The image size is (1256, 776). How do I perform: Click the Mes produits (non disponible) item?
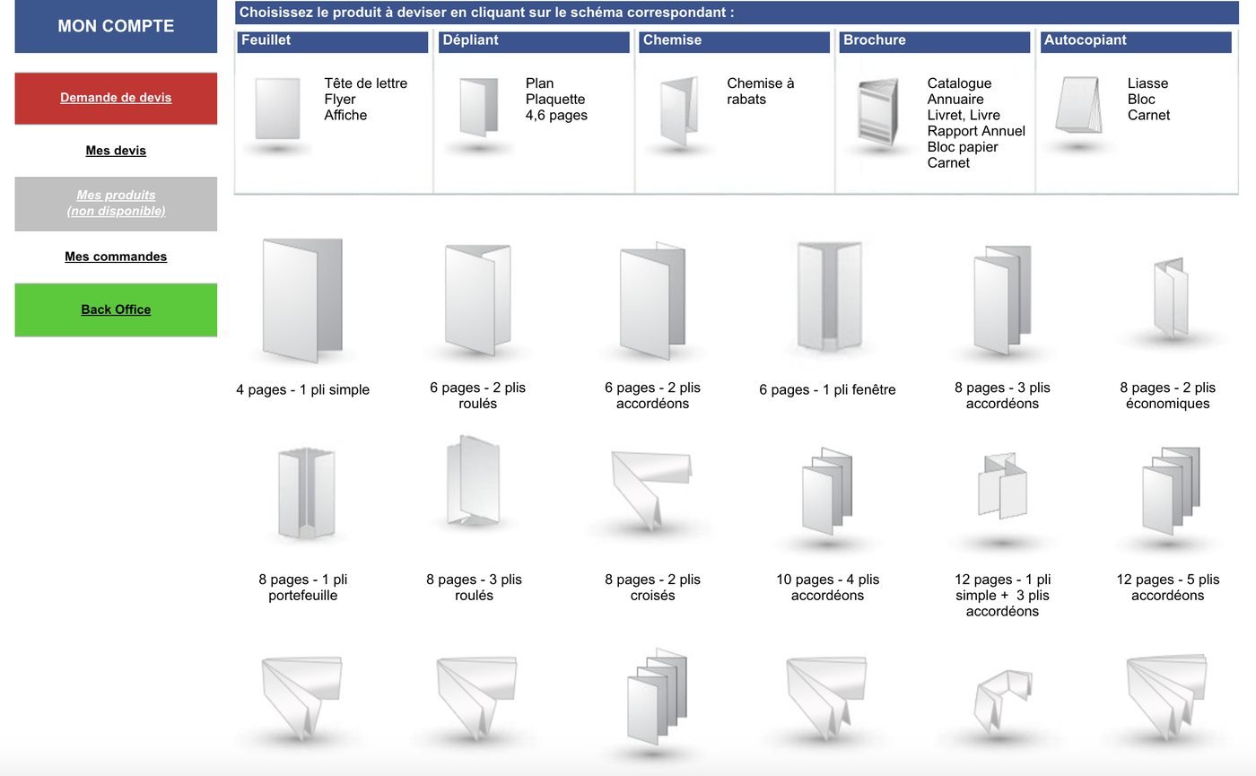click(116, 204)
